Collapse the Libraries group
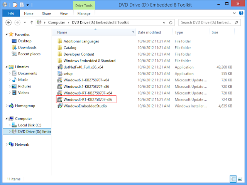The width and height of the screenshot is (247, 185). click(x=7, y=67)
